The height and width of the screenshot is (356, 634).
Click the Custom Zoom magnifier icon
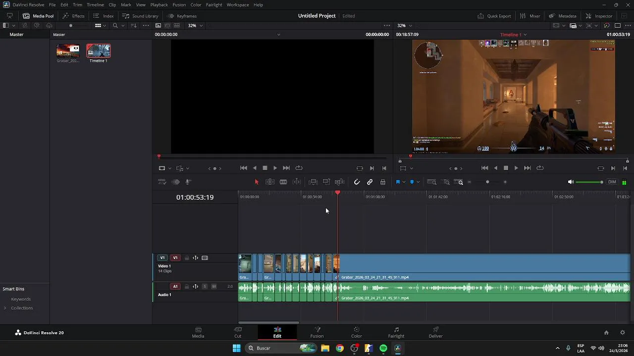point(459,182)
